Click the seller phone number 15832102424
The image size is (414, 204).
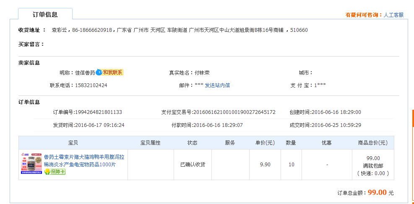91,85
